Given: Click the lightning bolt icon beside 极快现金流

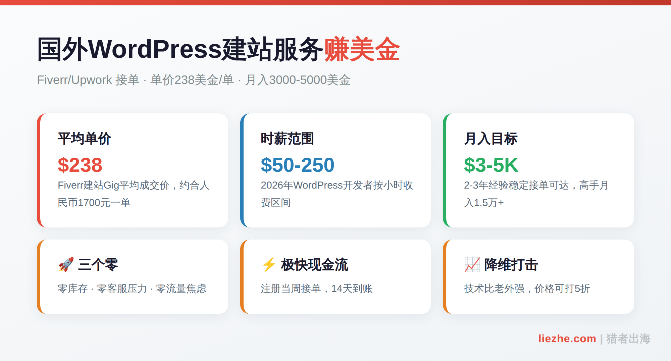Looking at the screenshot, I should [x=269, y=265].
